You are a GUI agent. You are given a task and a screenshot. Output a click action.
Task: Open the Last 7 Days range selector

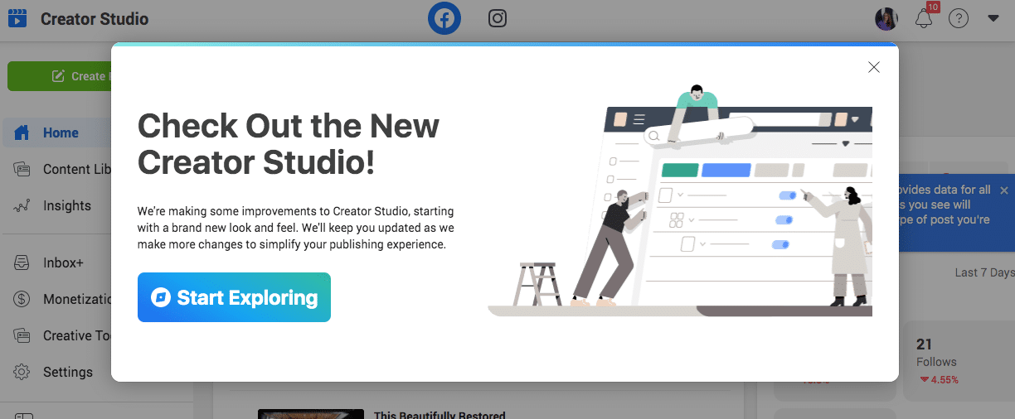(x=984, y=272)
